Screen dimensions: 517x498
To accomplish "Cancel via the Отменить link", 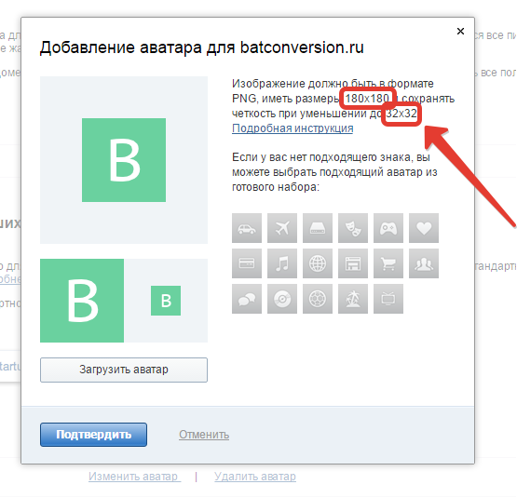I will point(204,435).
